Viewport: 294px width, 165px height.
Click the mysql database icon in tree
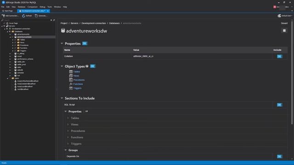(16, 56)
